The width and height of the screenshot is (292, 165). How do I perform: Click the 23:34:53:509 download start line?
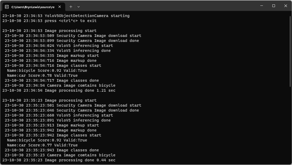pyautogui.click(x=73, y=36)
